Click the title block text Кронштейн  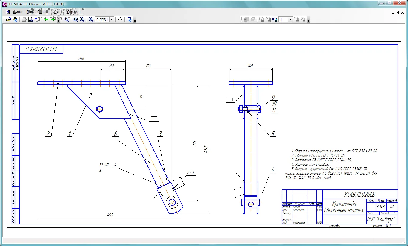(344, 204)
